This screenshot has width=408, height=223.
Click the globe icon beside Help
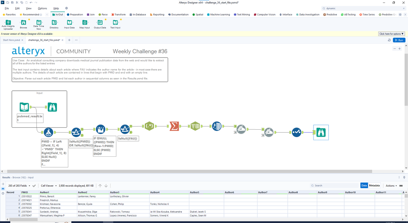pos(66,8)
